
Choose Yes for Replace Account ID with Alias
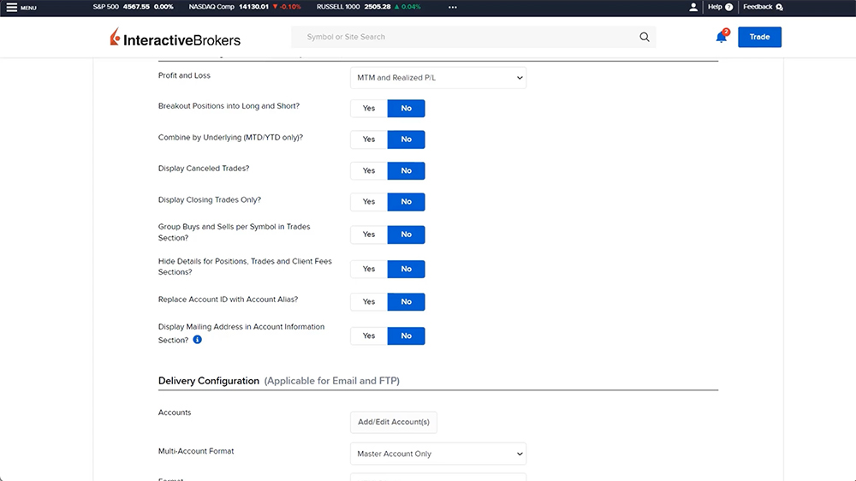pyautogui.click(x=369, y=302)
